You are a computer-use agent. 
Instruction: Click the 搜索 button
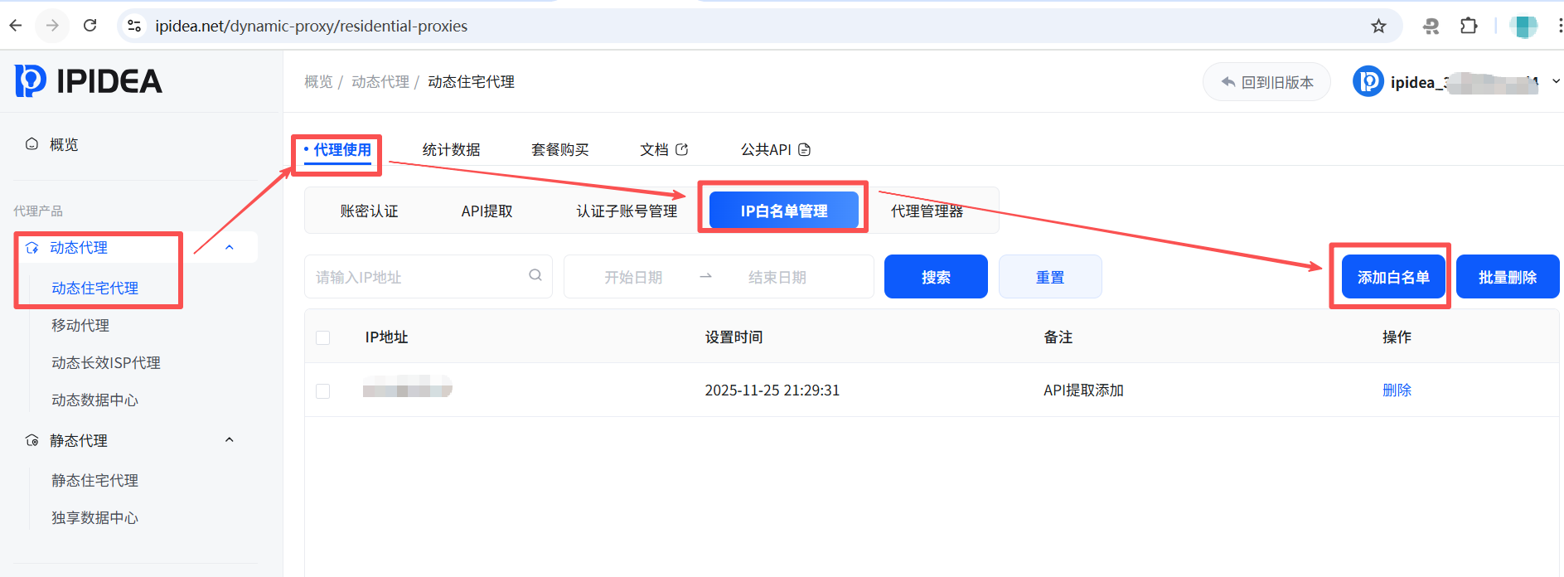(x=936, y=277)
